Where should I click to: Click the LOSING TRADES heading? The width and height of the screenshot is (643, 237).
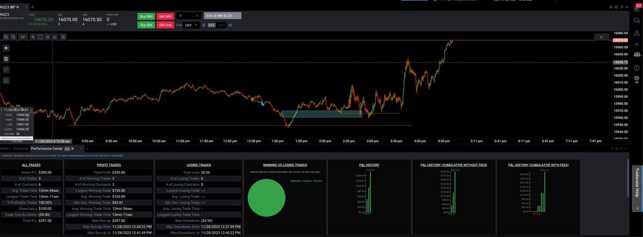198,165
